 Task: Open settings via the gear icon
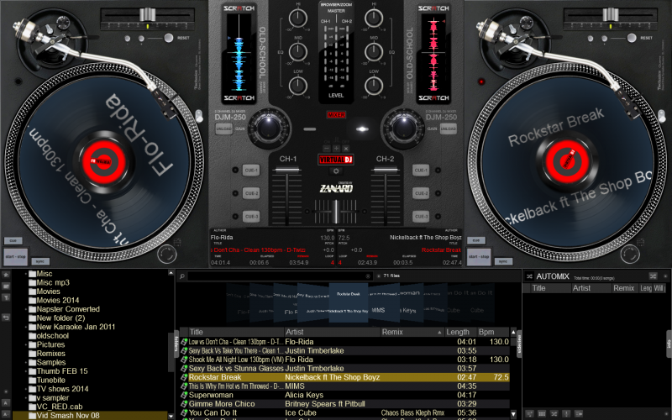click(x=336, y=171)
